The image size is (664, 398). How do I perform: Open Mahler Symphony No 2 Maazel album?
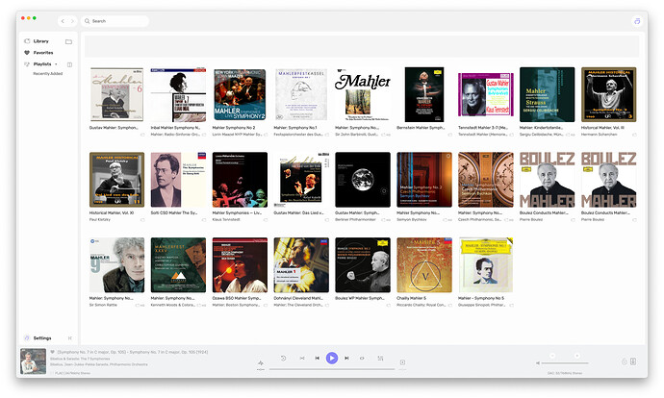click(240, 94)
